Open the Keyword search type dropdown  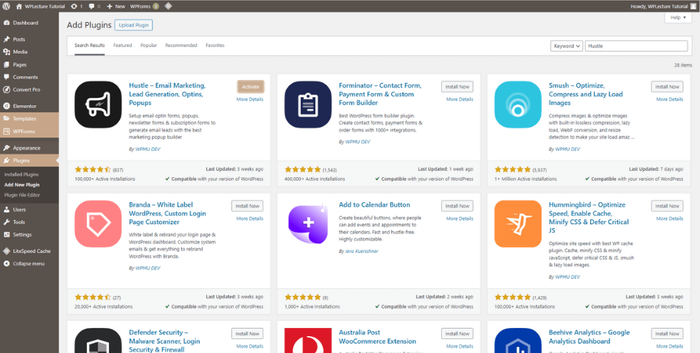(567, 46)
